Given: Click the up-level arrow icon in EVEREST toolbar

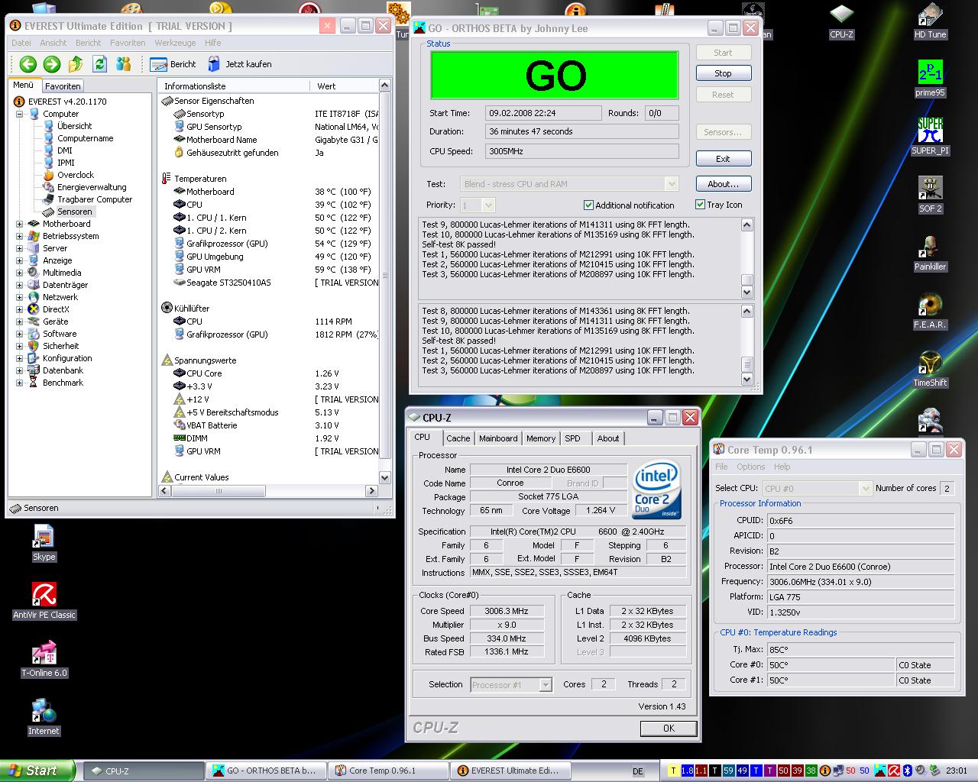Looking at the screenshot, I should (x=76, y=64).
